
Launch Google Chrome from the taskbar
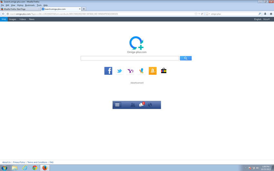click(35, 168)
